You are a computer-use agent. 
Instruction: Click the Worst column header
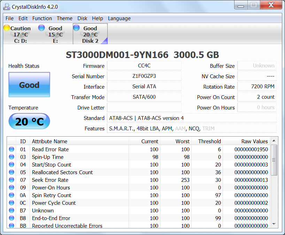176,141
